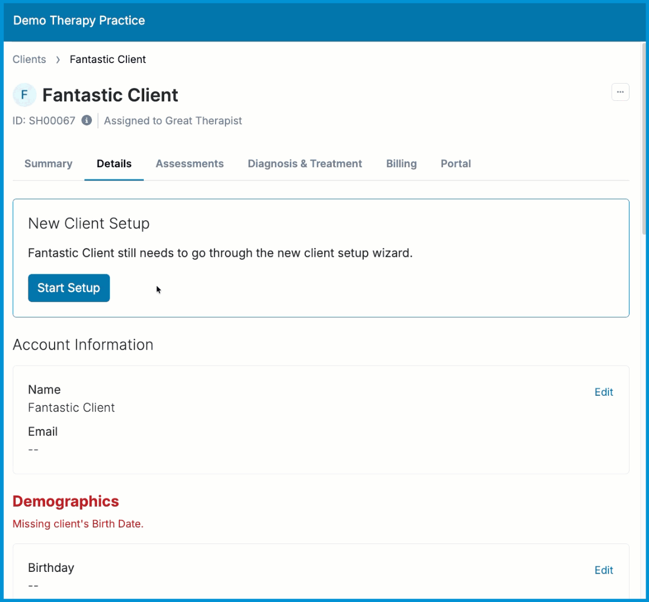
Task: Go to Clients breadcrumb link
Action: [x=30, y=59]
